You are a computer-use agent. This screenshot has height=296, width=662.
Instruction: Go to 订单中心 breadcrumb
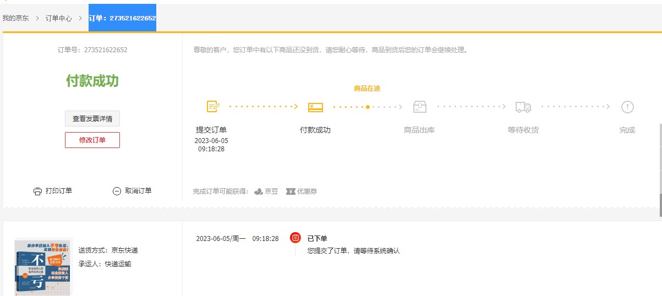pos(58,18)
